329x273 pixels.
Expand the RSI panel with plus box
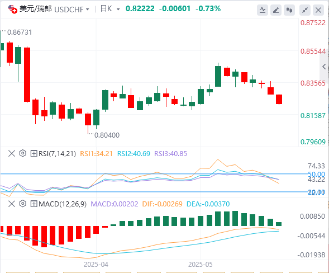point(34,153)
